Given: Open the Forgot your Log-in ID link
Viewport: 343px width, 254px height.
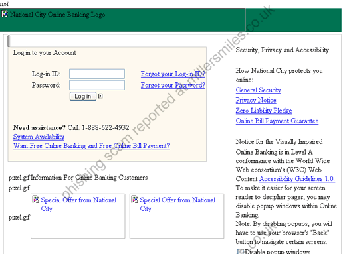Looking at the screenshot, I should [x=173, y=74].
